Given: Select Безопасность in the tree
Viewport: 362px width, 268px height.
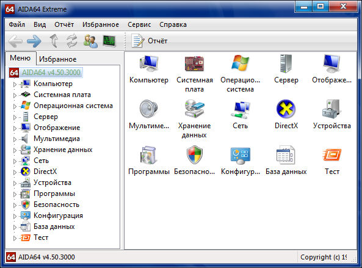Looking at the screenshot, I should (57, 205).
